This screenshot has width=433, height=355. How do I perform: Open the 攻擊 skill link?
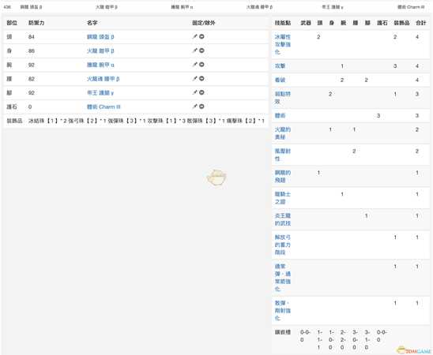click(x=280, y=66)
